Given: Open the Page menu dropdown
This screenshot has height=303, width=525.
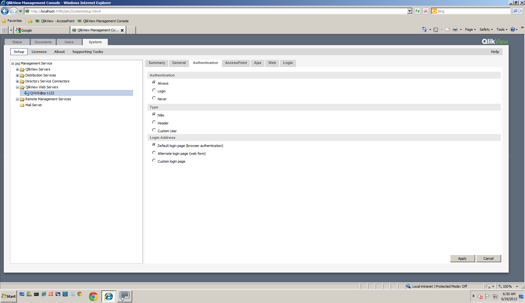Looking at the screenshot, I should click(470, 29).
